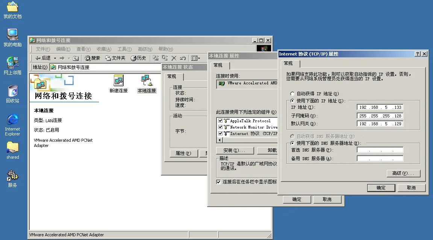Select 使用下面的 DNS 服务器地址 radio button
The image size is (433, 240).
coord(292,143)
